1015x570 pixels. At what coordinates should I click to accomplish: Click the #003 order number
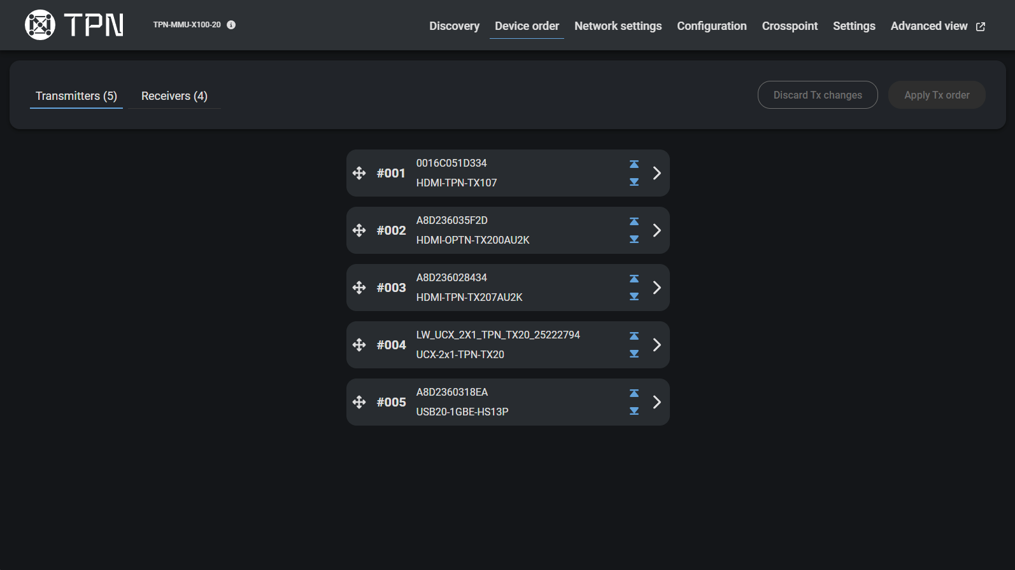coord(391,288)
